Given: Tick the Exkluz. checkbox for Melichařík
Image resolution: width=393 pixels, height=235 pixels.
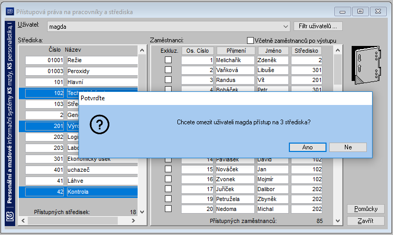Looking at the screenshot, I should click(168, 60).
